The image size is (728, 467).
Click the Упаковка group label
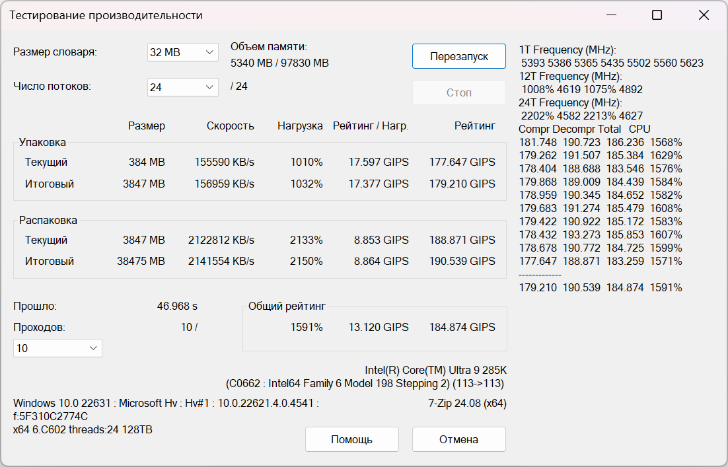(42, 142)
